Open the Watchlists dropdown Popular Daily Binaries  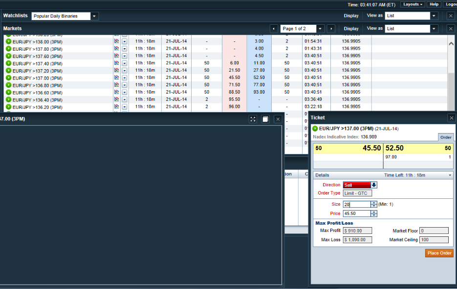click(x=94, y=16)
